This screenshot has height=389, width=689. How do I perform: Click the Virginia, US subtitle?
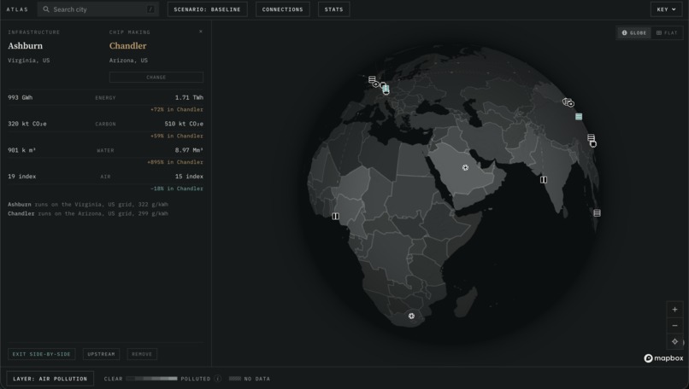[28, 61]
